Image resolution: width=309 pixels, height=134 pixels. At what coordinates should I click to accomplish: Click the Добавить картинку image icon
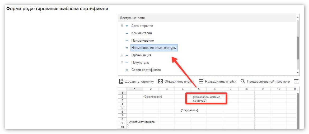click(x=121, y=81)
